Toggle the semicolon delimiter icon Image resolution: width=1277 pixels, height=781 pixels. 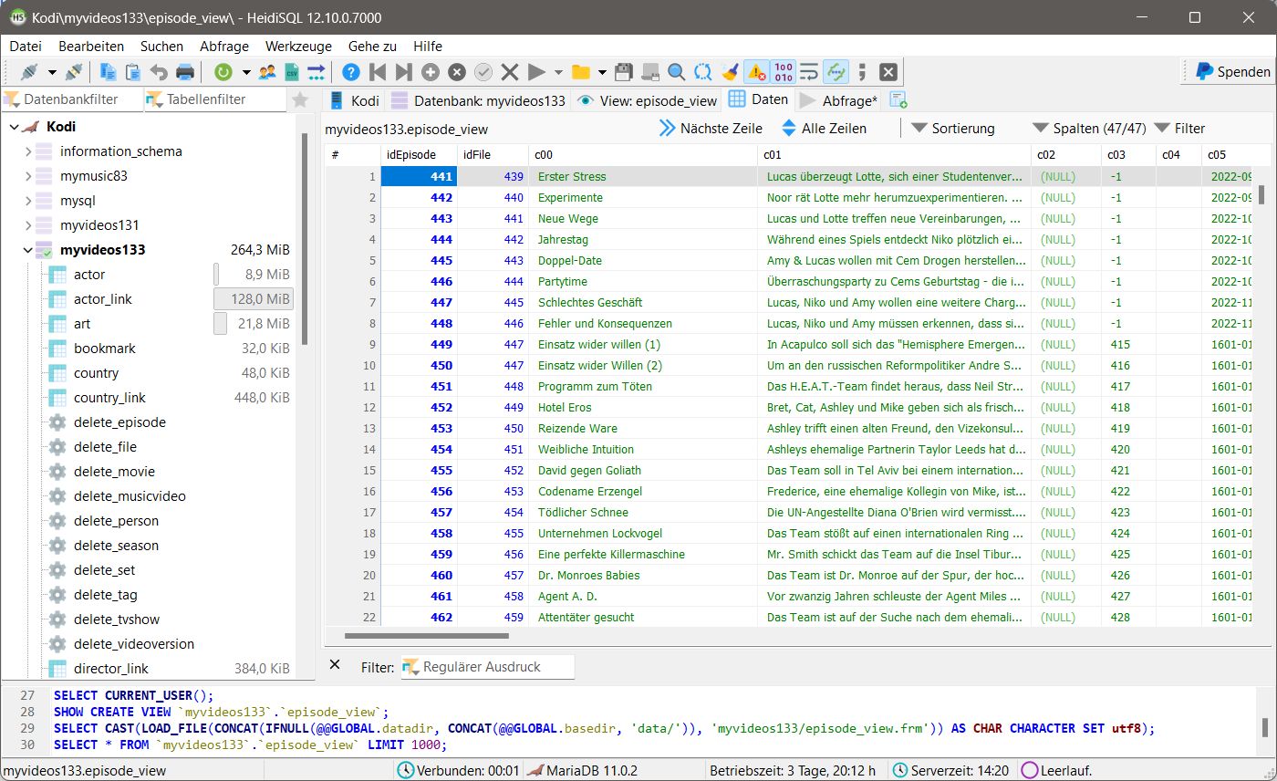pos(862,72)
